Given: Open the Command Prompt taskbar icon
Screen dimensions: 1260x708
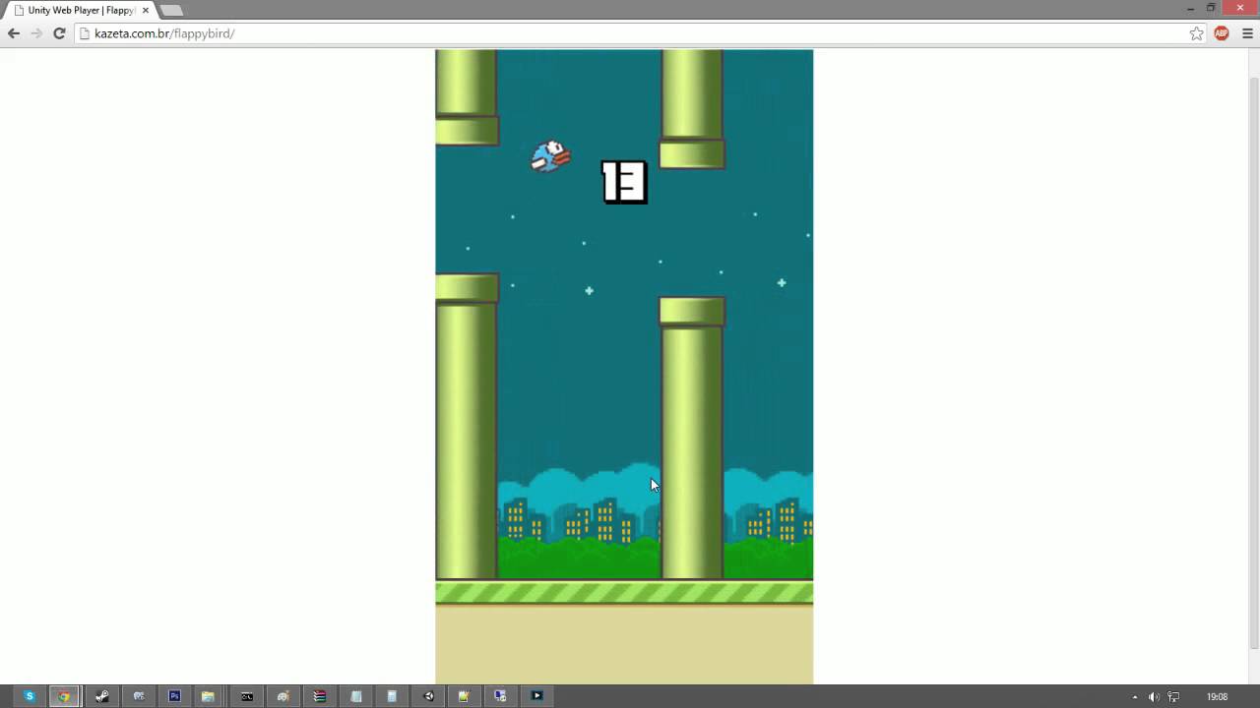Looking at the screenshot, I should [x=247, y=696].
